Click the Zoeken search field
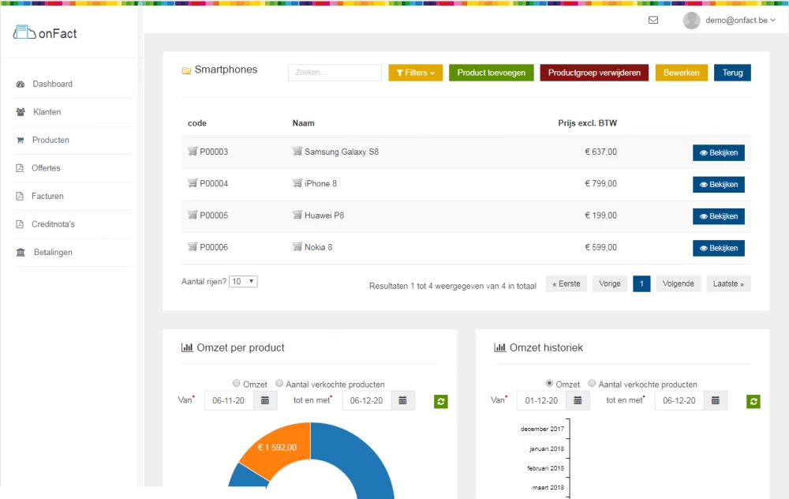 pyautogui.click(x=335, y=73)
